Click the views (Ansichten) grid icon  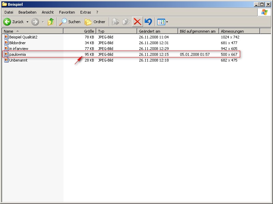pos(161,22)
